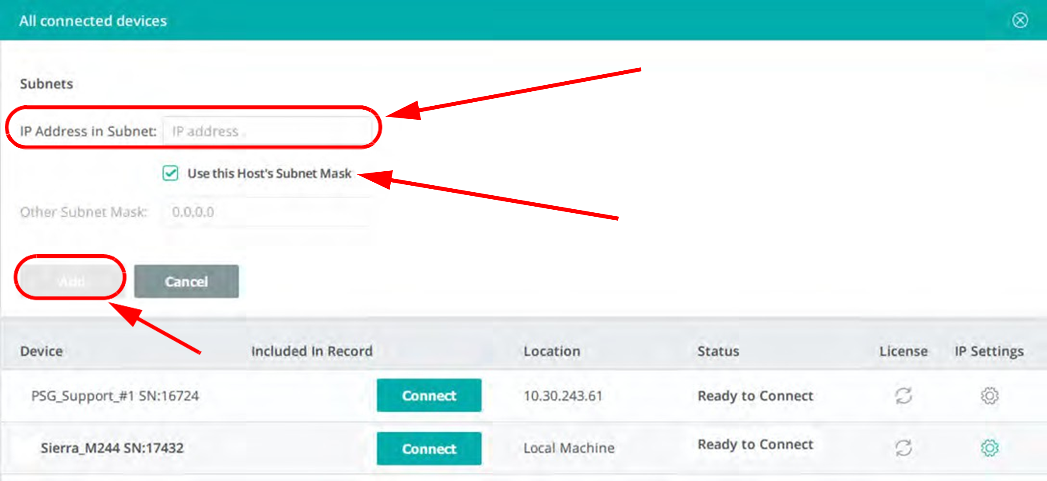The width and height of the screenshot is (1047, 481).
Task: Select the Included In Record column header
Action: tap(312, 351)
